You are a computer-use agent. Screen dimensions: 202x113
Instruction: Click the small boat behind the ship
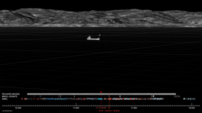tap(100, 35)
